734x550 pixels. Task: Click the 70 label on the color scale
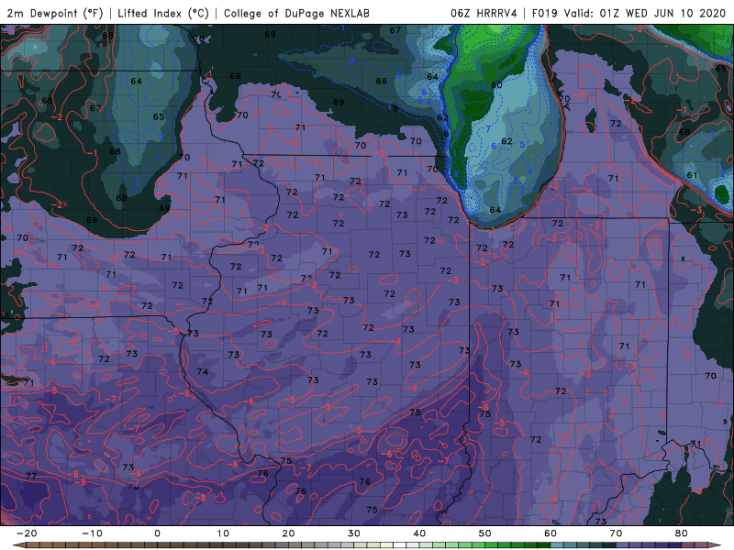tap(616, 533)
